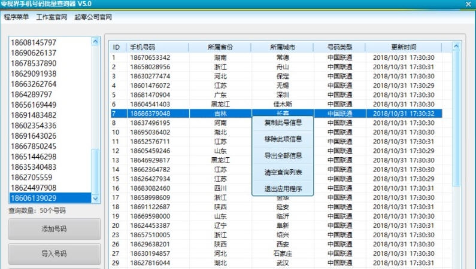The height and width of the screenshot is (269, 476).
Task: Click the results table scroll-up arrow
Action: point(456,46)
